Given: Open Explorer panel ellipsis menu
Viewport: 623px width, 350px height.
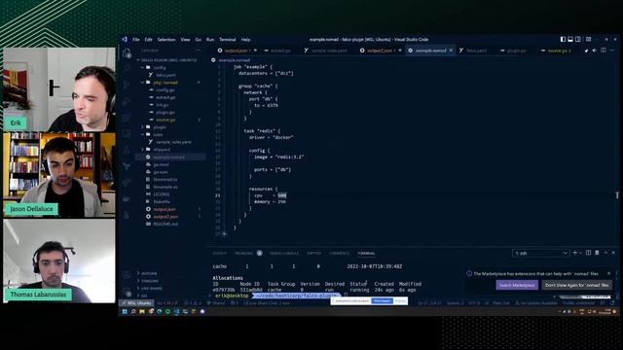Looking at the screenshot, I should [x=199, y=51].
